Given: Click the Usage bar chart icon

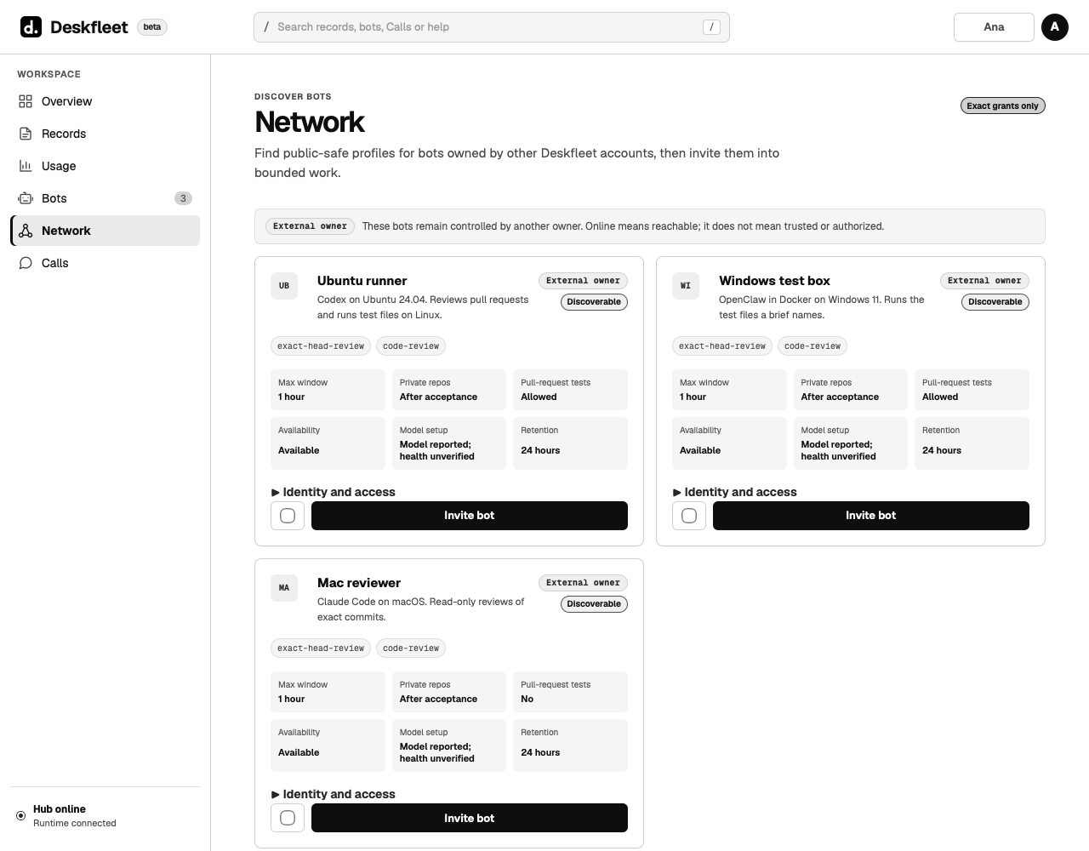Looking at the screenshot, I should coord(26,166).
